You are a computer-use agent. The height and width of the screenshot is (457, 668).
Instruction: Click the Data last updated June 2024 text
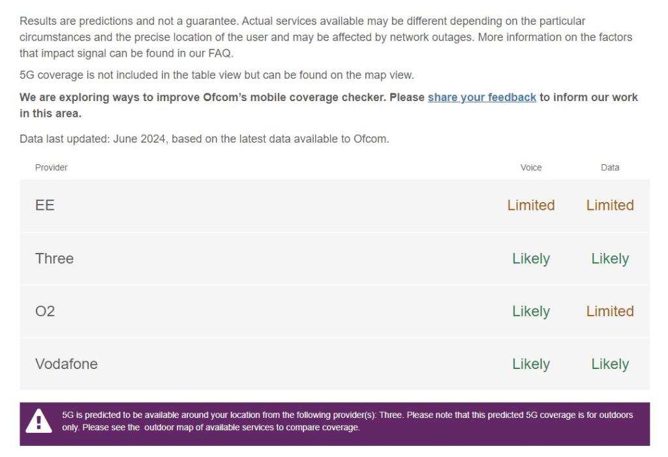pos(204,138)
